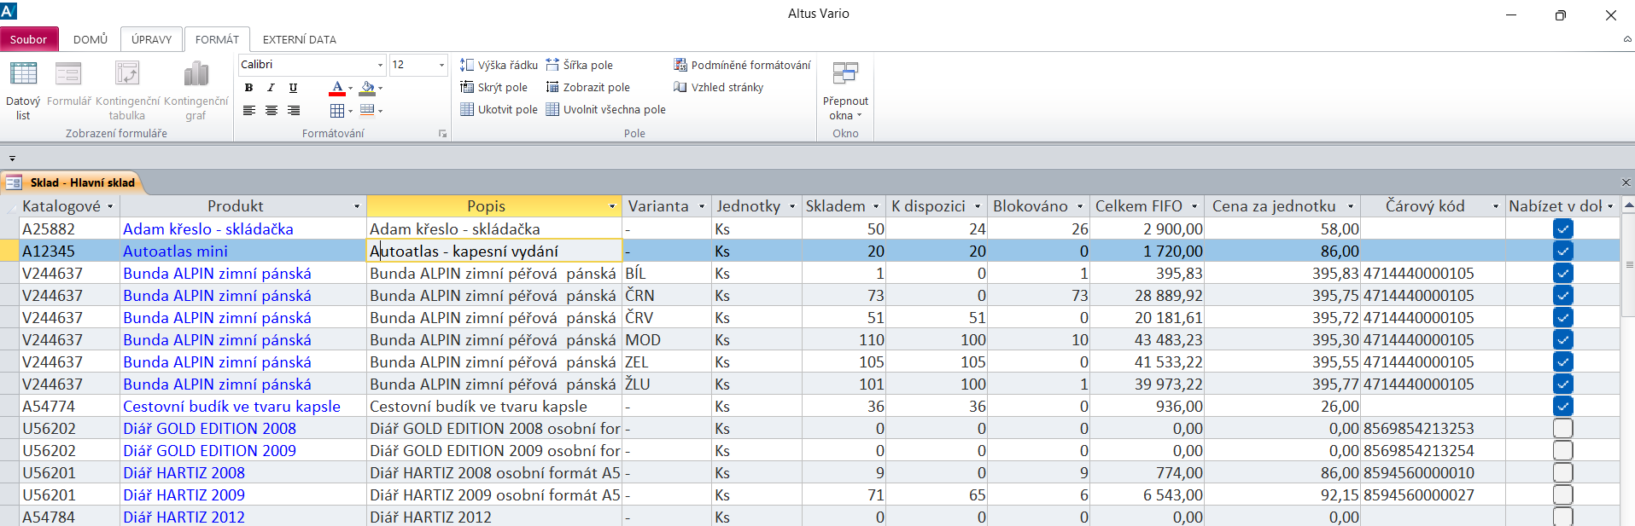
Task: Click Skrýt pole icon
Action: coord(467,87)
